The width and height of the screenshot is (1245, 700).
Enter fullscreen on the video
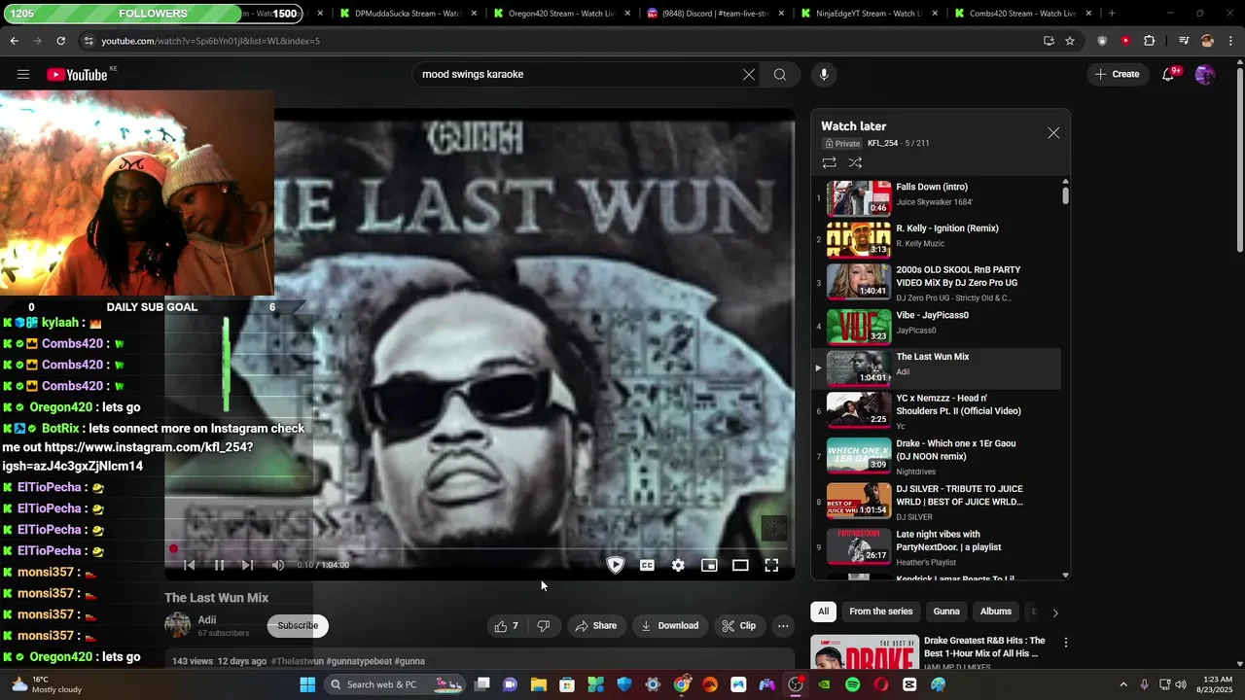[x=771, y=565]
